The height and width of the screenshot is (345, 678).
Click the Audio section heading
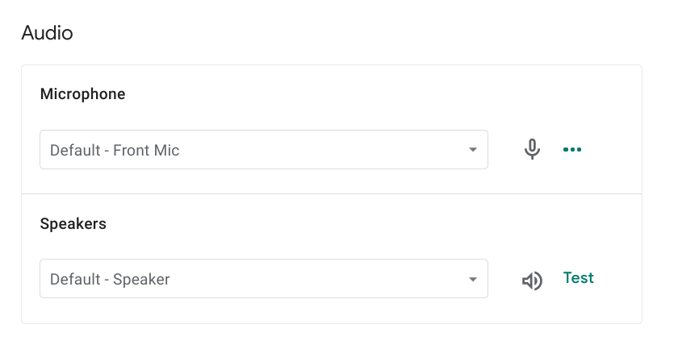click(x=47, y=33)
